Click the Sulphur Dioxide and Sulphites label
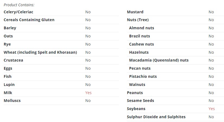 coord(156,117)
